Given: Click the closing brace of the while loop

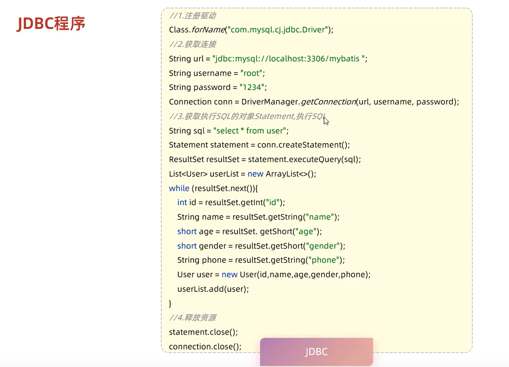Looking at the screenshot, I should (170, 303).
